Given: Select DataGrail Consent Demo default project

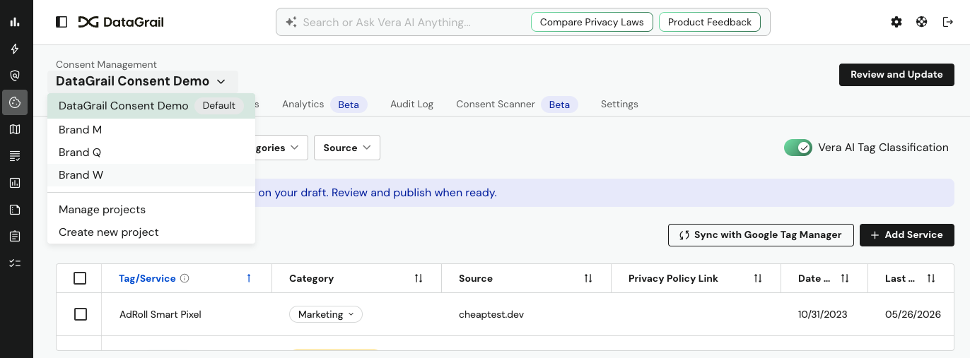Looking at the screenshot, I should pos(151,106).
